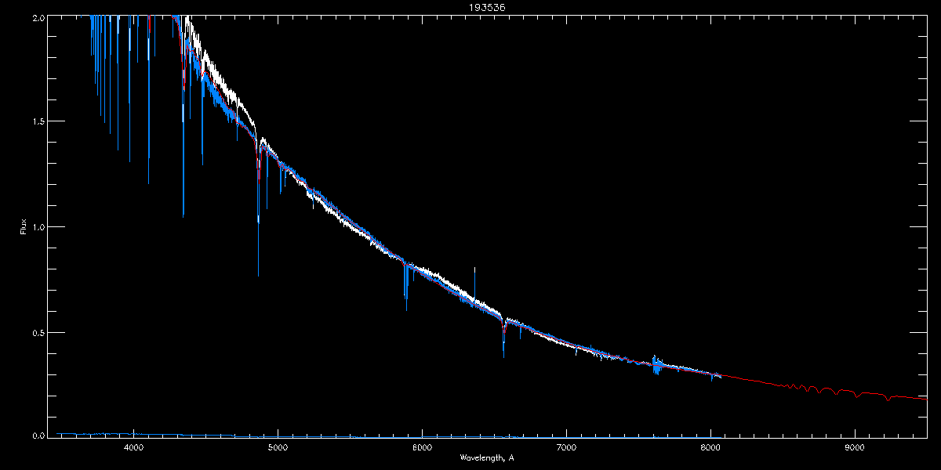Click the 1.5 flux tick label

click(x=38, y=121)
